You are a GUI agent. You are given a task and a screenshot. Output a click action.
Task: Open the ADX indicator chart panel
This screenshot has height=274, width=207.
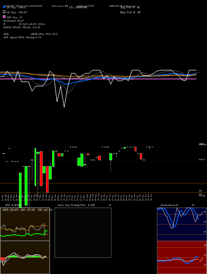click(x=25, y=224)
